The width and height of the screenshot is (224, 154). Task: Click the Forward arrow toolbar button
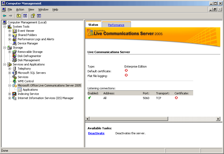[x=11, y=16]
